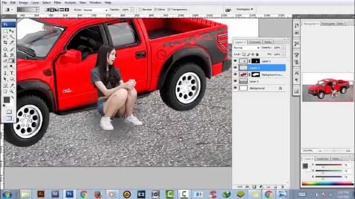Click the Navigator preview thumbnail
Viewport: 355px width, 199px height.
pos(328,87)
